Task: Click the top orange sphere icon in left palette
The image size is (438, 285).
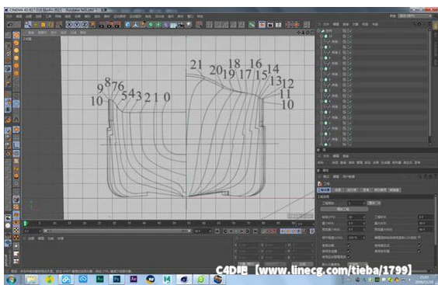Action: [16, 35]
